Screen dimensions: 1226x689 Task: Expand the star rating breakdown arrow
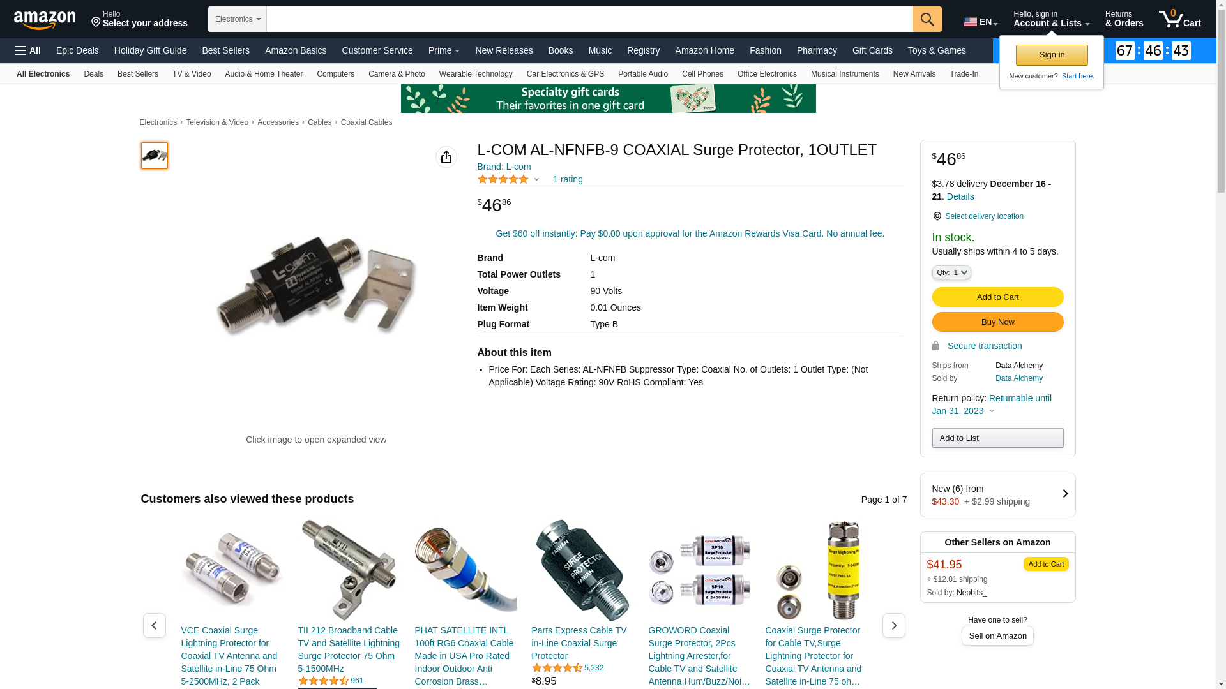(536, 180)
